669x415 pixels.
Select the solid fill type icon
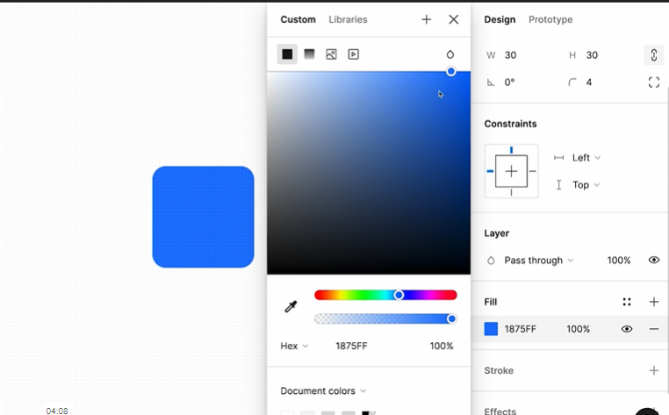click(287, 54)
